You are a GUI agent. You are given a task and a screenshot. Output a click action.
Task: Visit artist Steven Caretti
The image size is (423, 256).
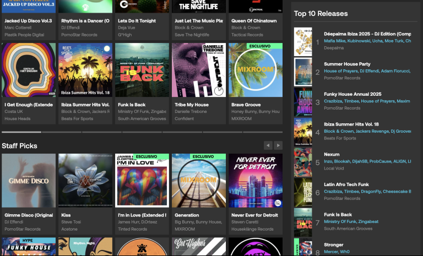click(245, 222)
